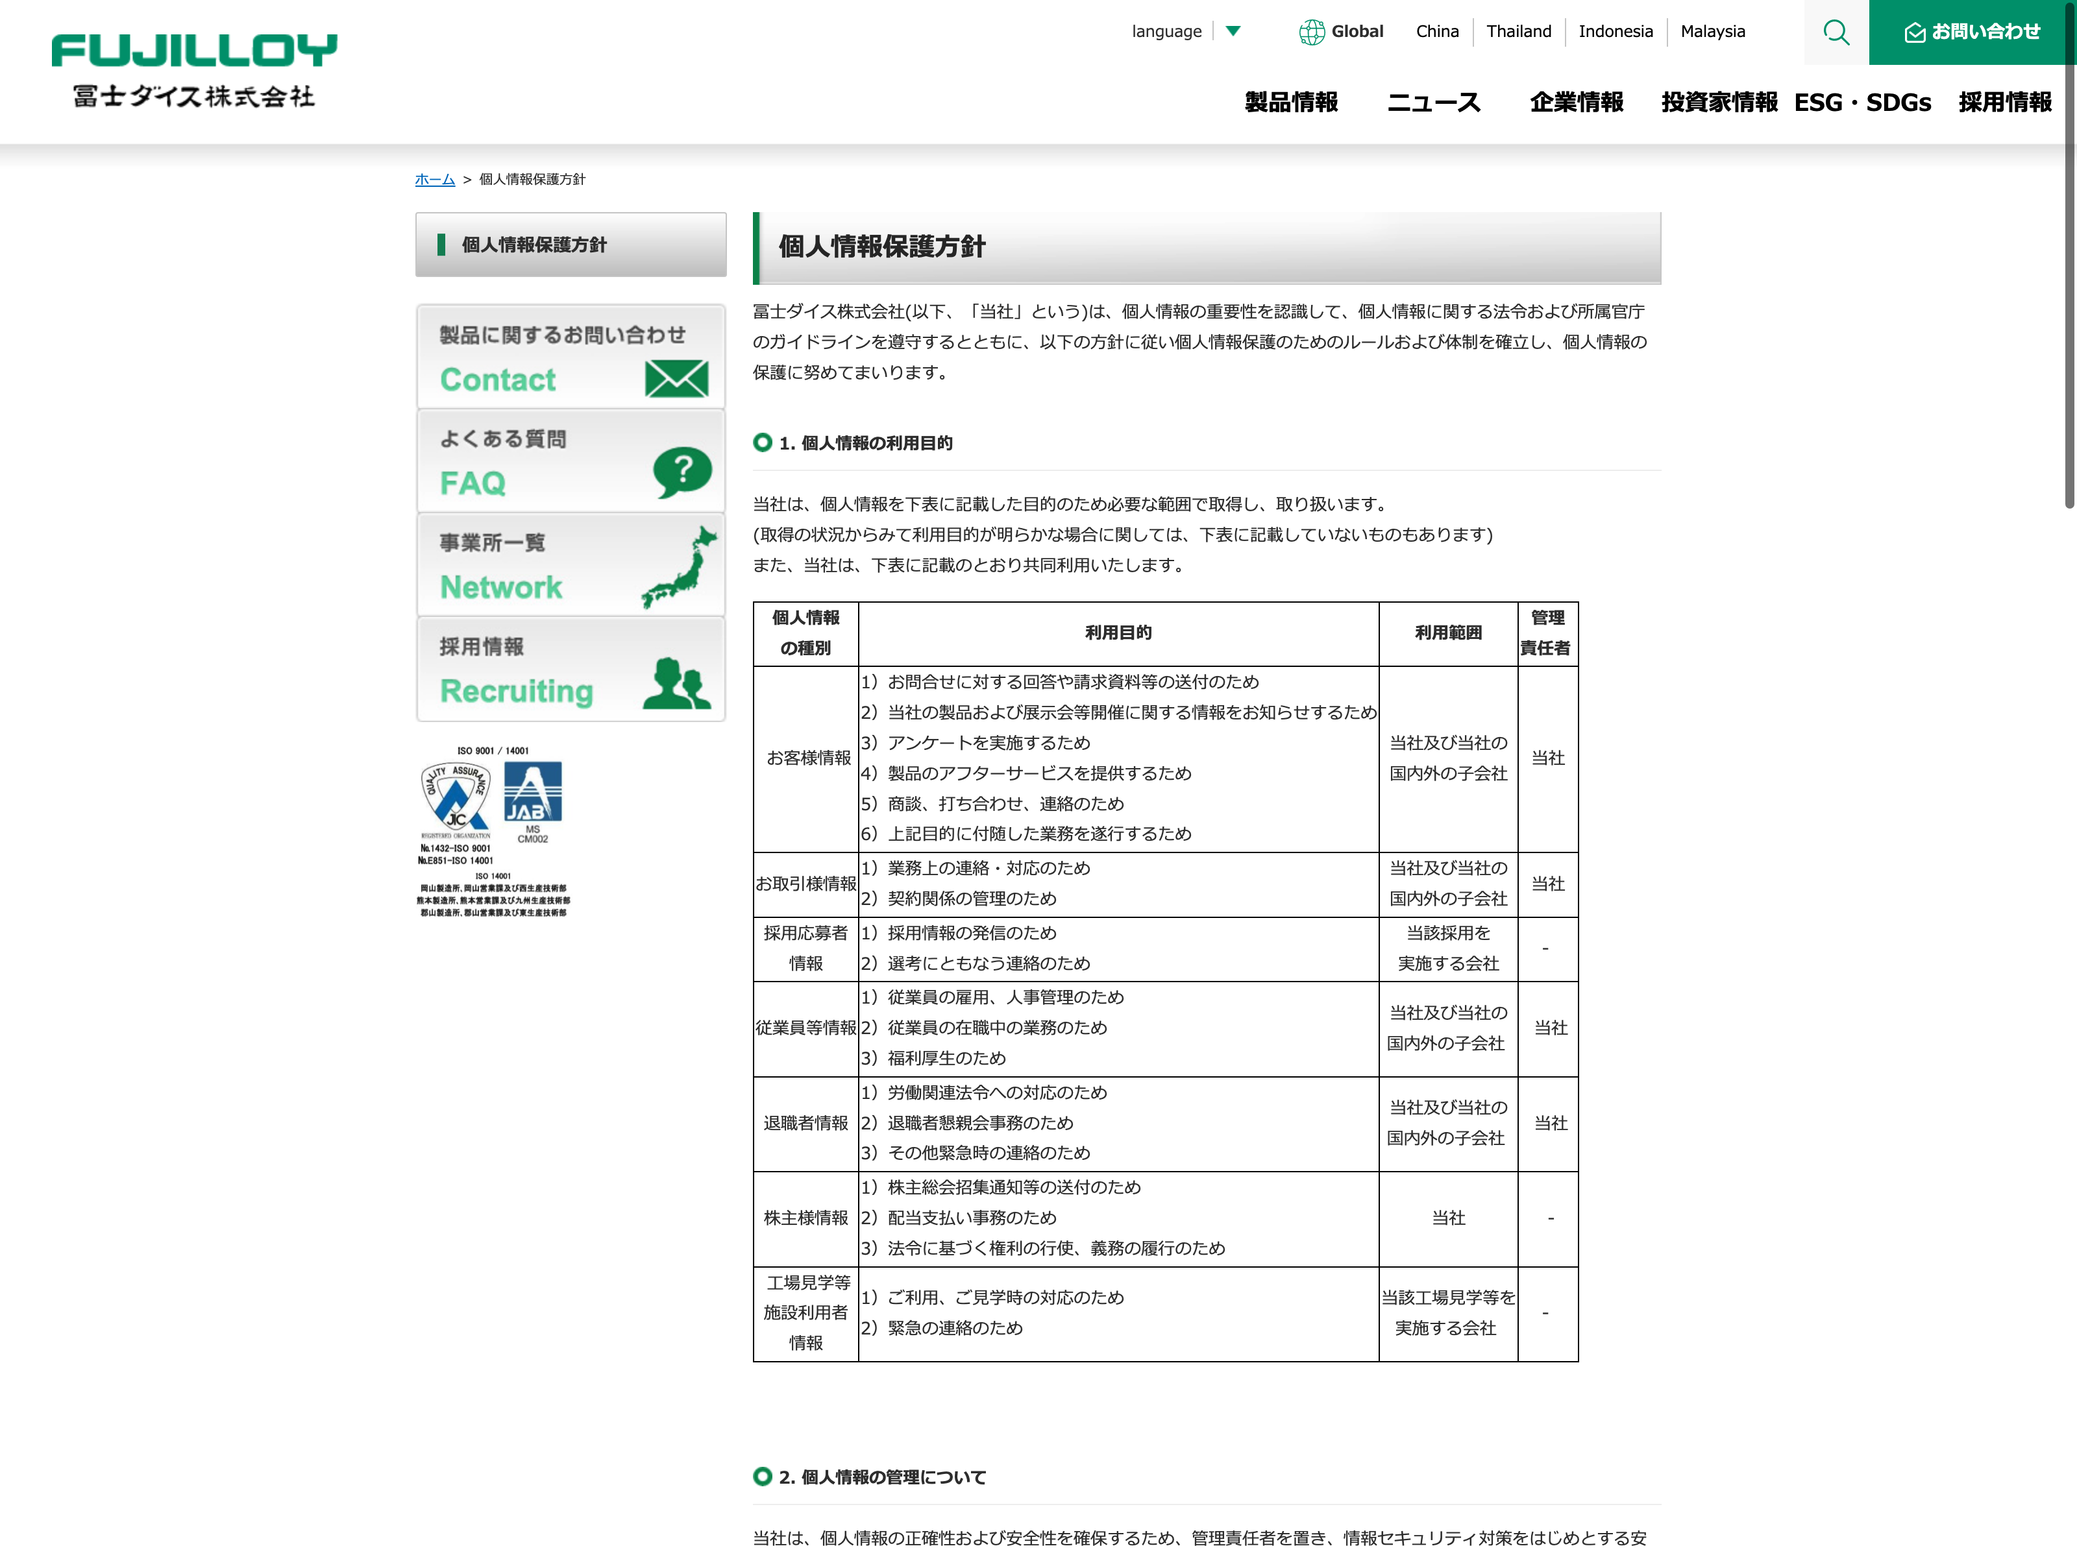The width and height of the screenshot is (2077, 1557).
Task: Click the Japan map Network icon
Action: tap(680, 567)
